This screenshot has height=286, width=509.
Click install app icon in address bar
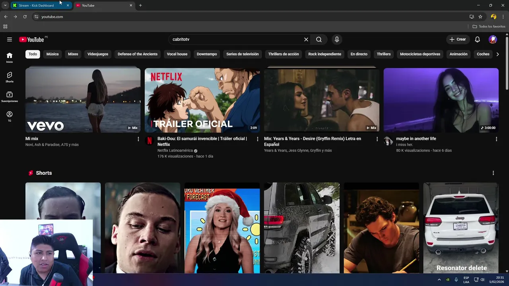click(472, 17)
